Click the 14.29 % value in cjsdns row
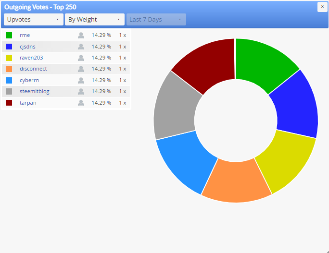The image size is (329, 253). pyautogui.click(x=101, y=47)
